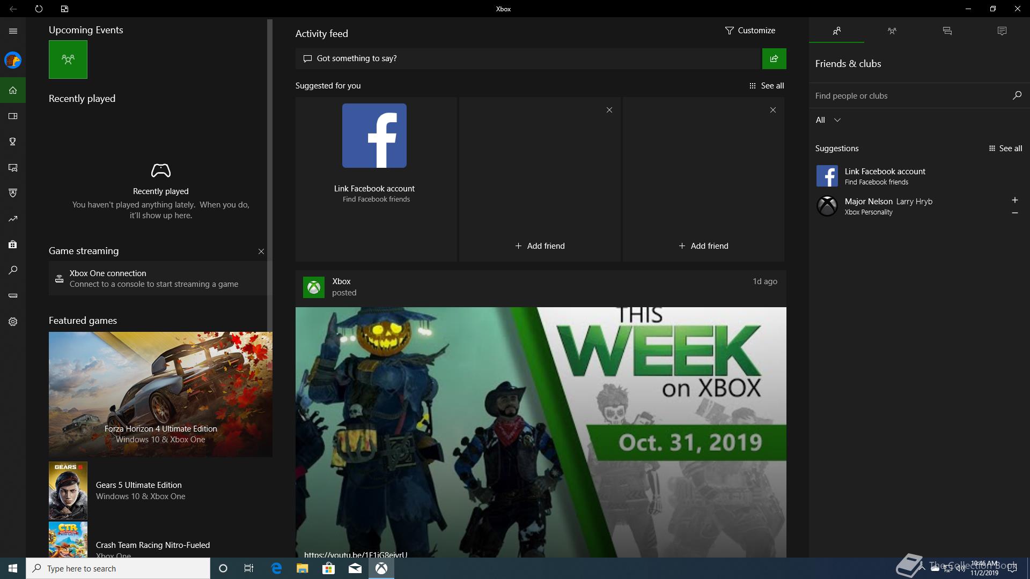Dismiss the rightmost suggested friend card

[x=773, y=110]
